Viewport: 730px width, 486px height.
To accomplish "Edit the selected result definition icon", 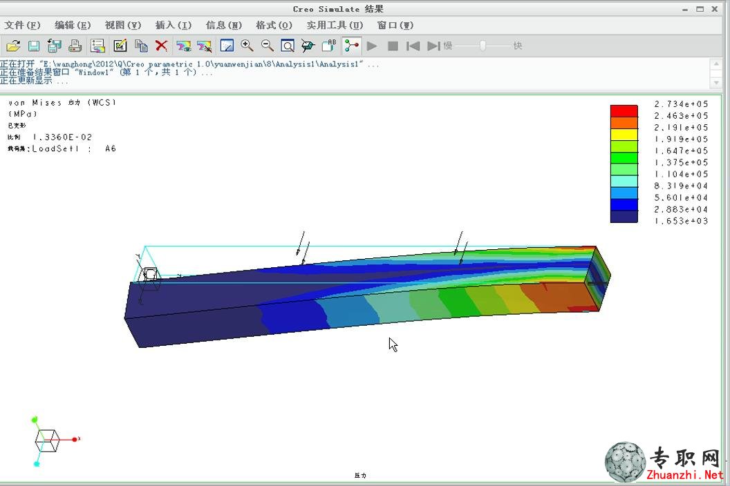I will pyautogui.click(x=120, y=46).
